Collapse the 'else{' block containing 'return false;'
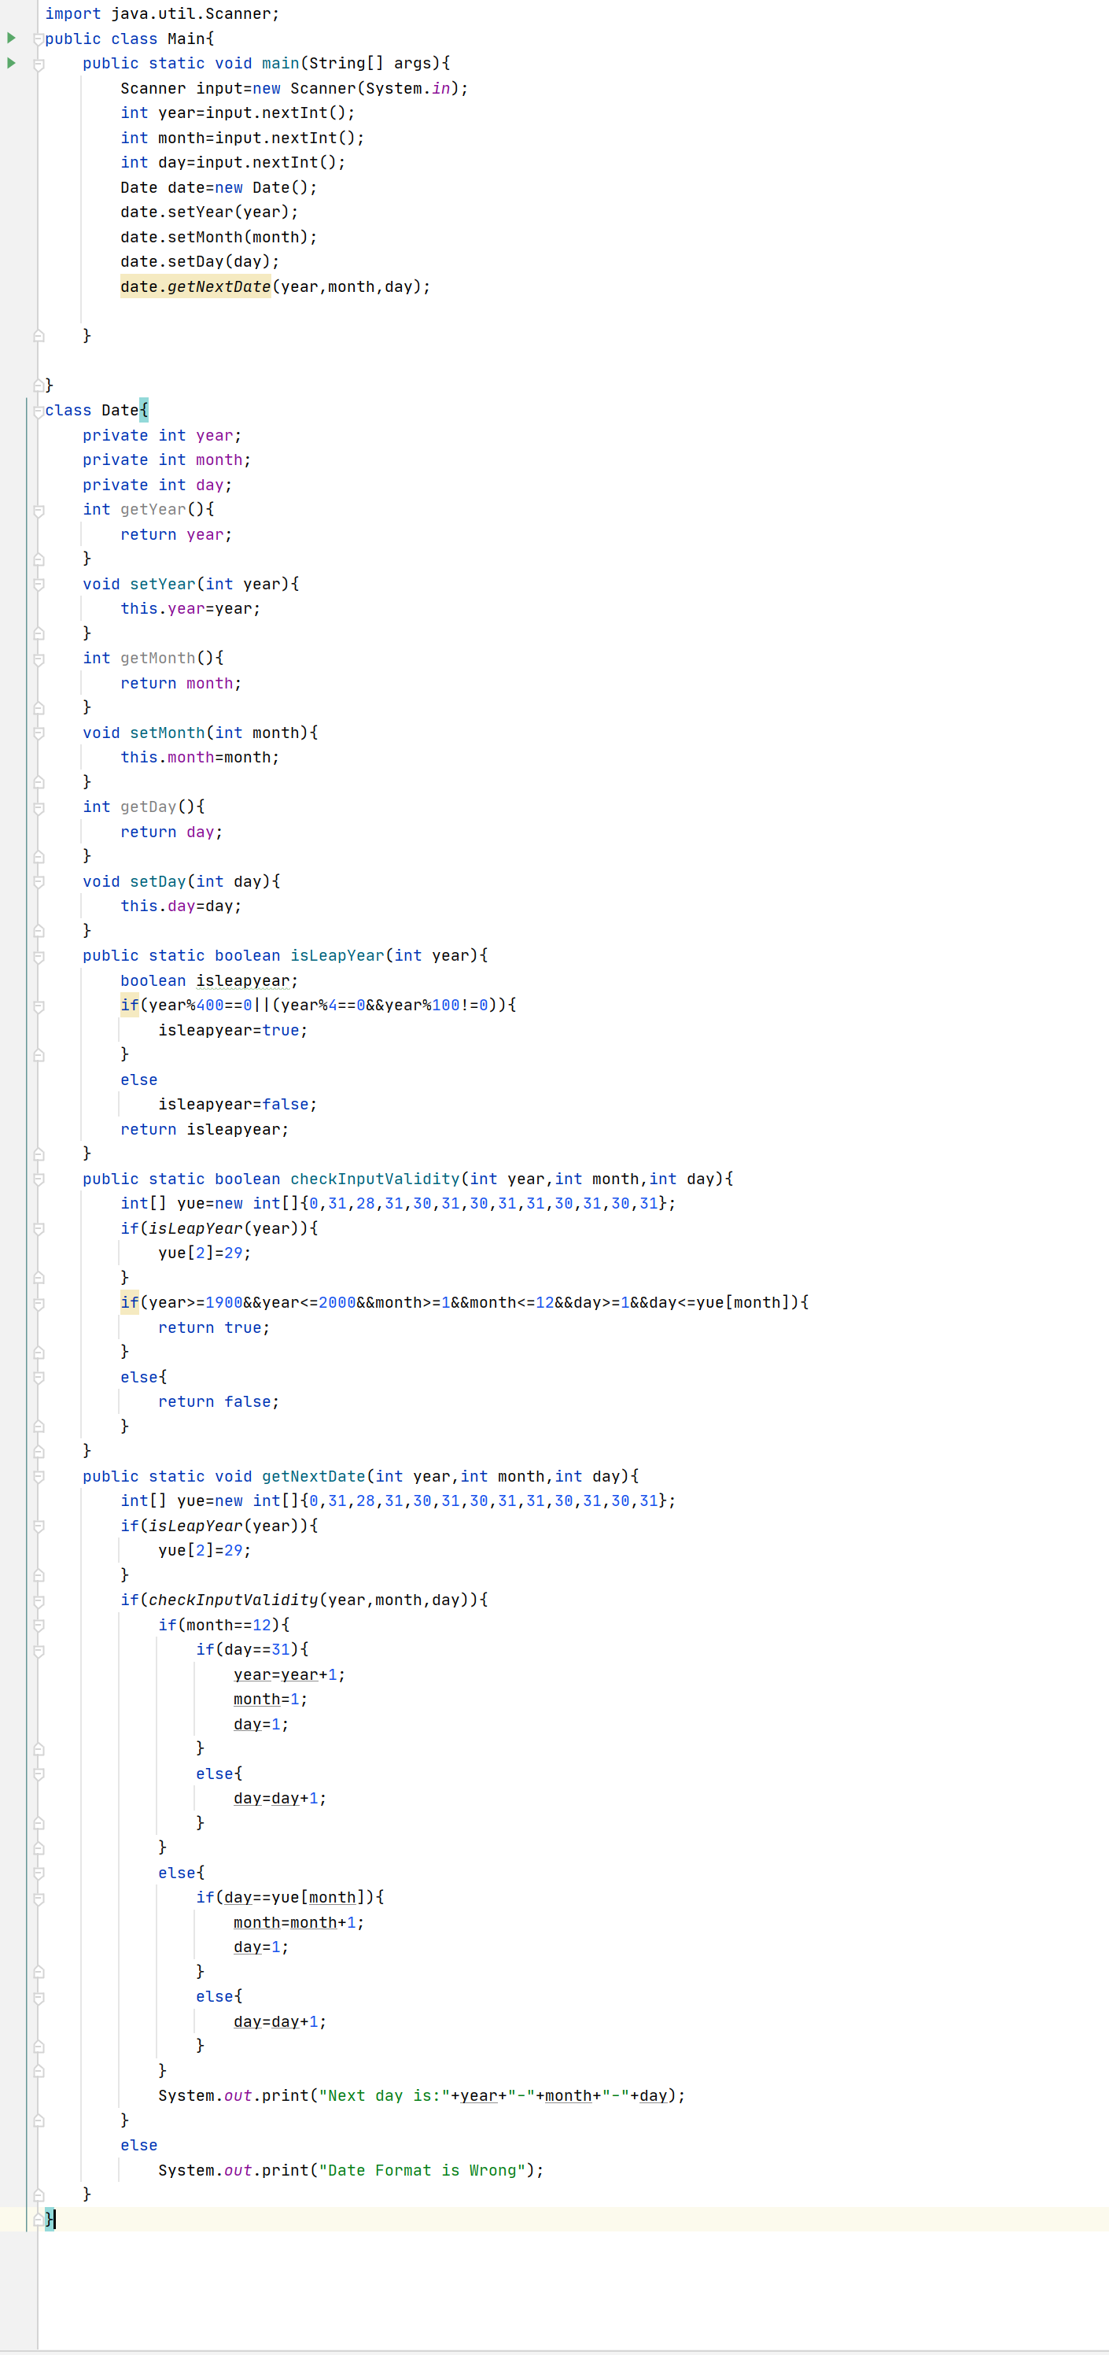The height and width of the screenshot is (2355, 1109). pos(39,1378)
